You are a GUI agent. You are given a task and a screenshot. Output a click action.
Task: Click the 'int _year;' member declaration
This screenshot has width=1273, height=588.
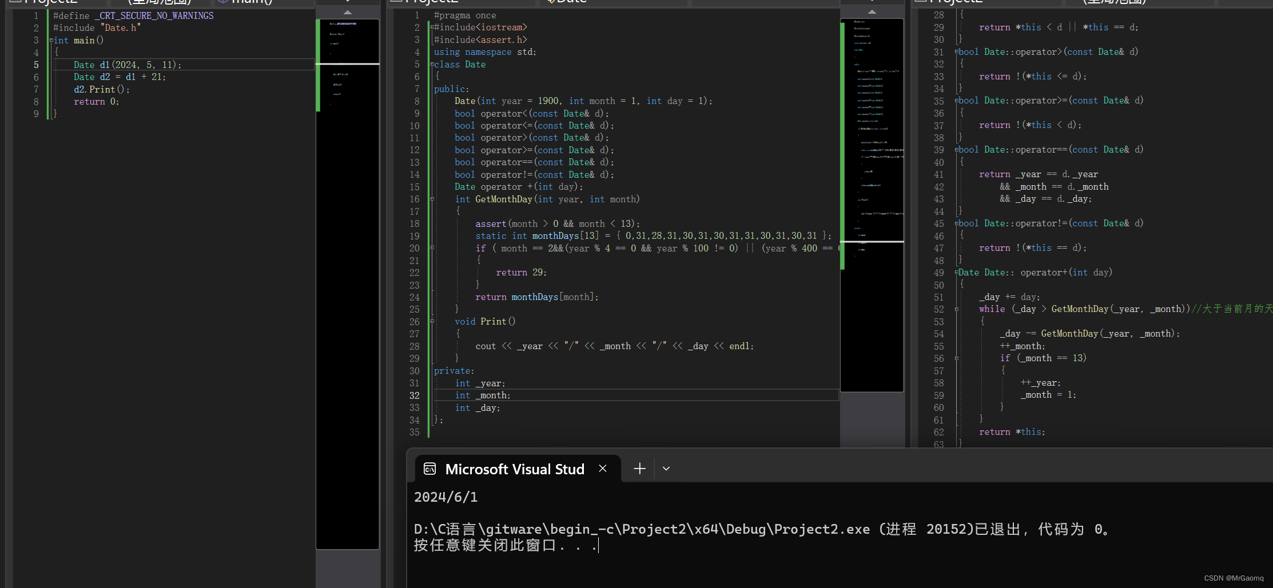pos(480,383)
